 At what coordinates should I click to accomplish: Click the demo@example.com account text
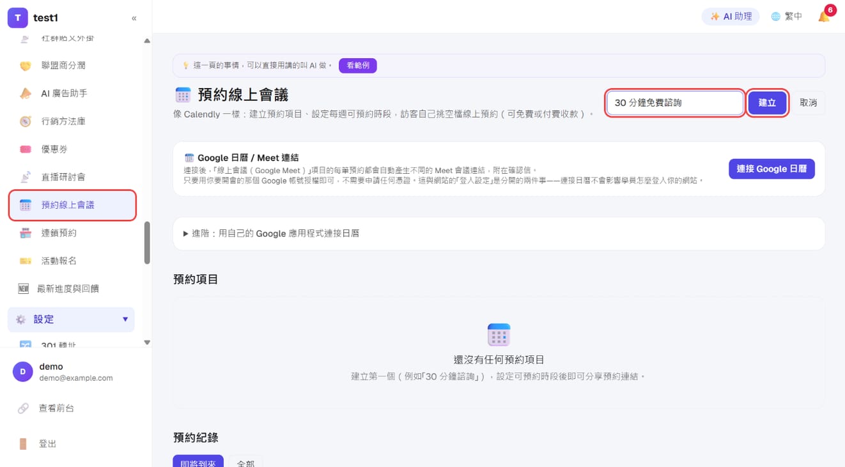coord(76,378)
